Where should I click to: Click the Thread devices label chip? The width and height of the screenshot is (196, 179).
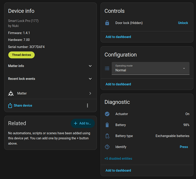21,55
